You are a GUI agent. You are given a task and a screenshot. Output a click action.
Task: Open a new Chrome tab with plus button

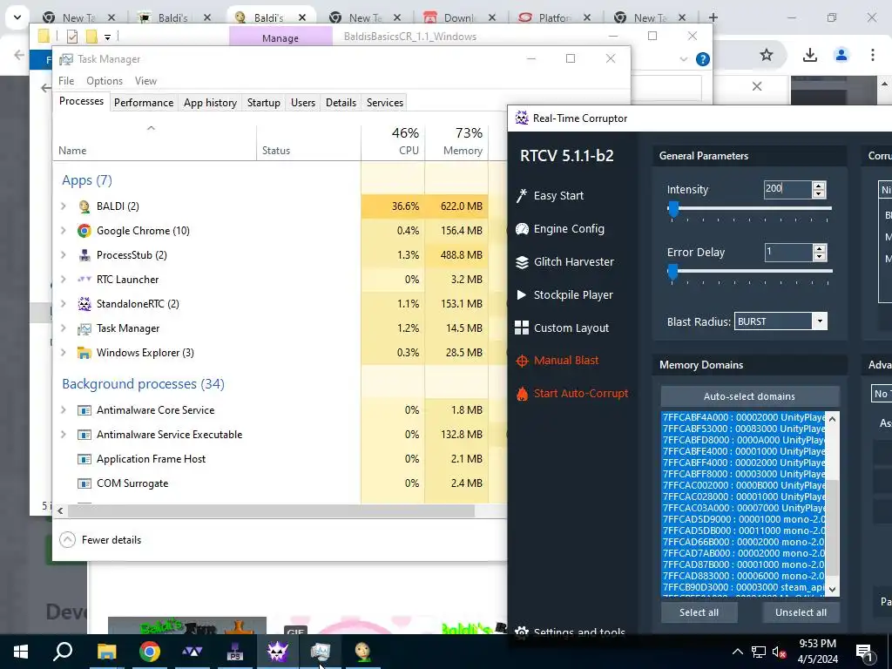[x=713, y=17]
